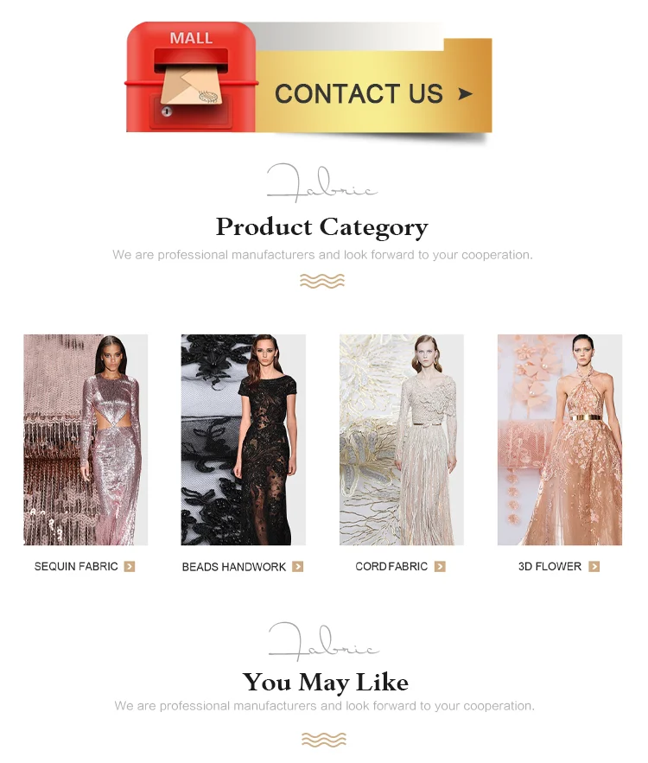The height and width of the screenshot is (763, 648).
Task: Click the Product Category heading
Action: (321, 227)
